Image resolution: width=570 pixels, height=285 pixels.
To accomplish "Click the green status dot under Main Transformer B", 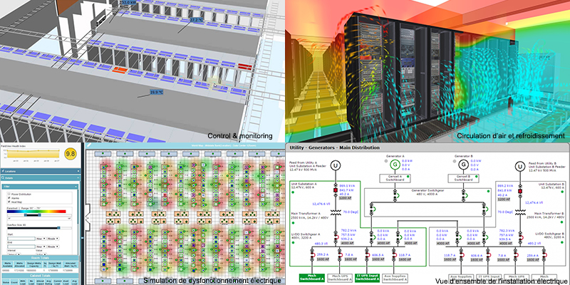I will (x=561, y=222).
